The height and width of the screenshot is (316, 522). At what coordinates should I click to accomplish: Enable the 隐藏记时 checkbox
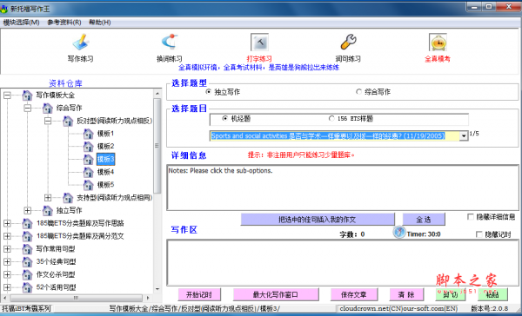pyautogui.click(x=479, y=234)
